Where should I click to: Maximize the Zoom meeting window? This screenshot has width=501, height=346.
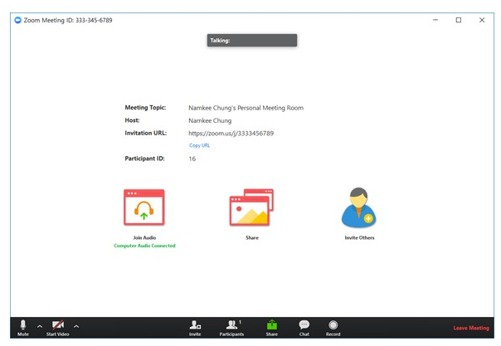pos(459,20)
